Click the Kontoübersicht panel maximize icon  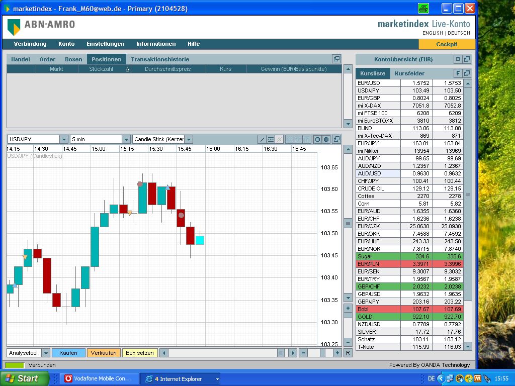pos(458,59)
